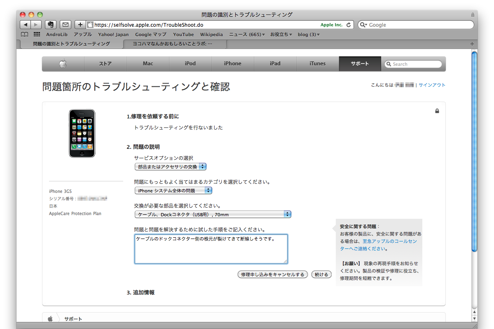This screenshot has width=494, height=329.
Task: Click the 3. 追加情報 heading
Action: tap(140, 292)
